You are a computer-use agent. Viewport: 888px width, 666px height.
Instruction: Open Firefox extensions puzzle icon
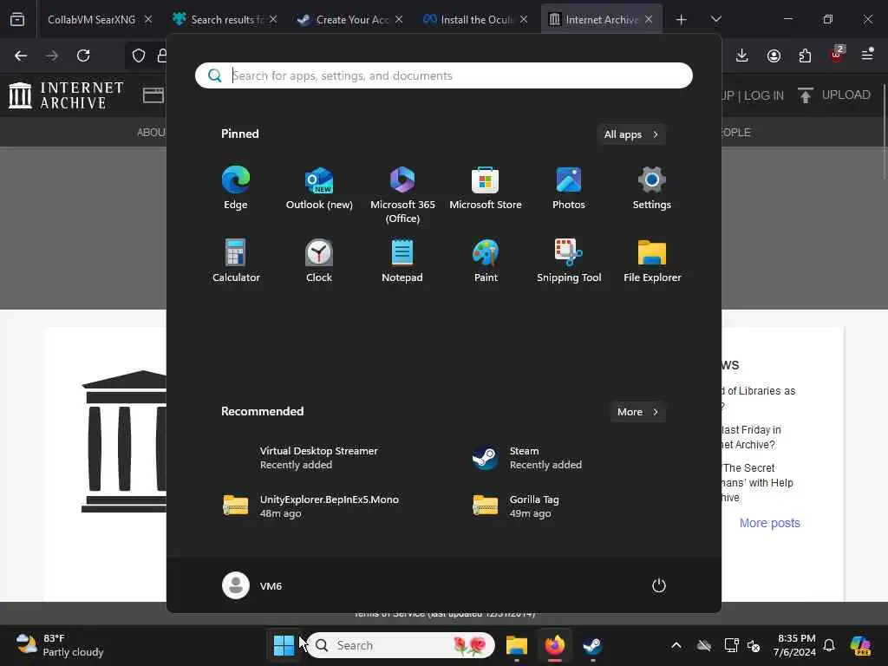coord(805,55)
